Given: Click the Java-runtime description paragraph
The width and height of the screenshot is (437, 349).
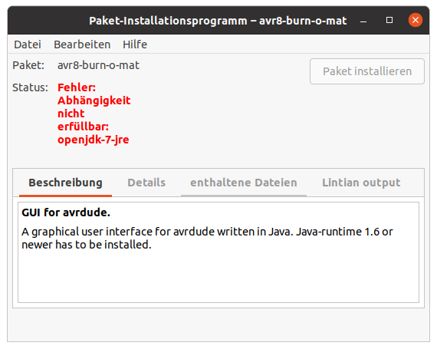Looking at the screenshot, I should tap(207, 238).
